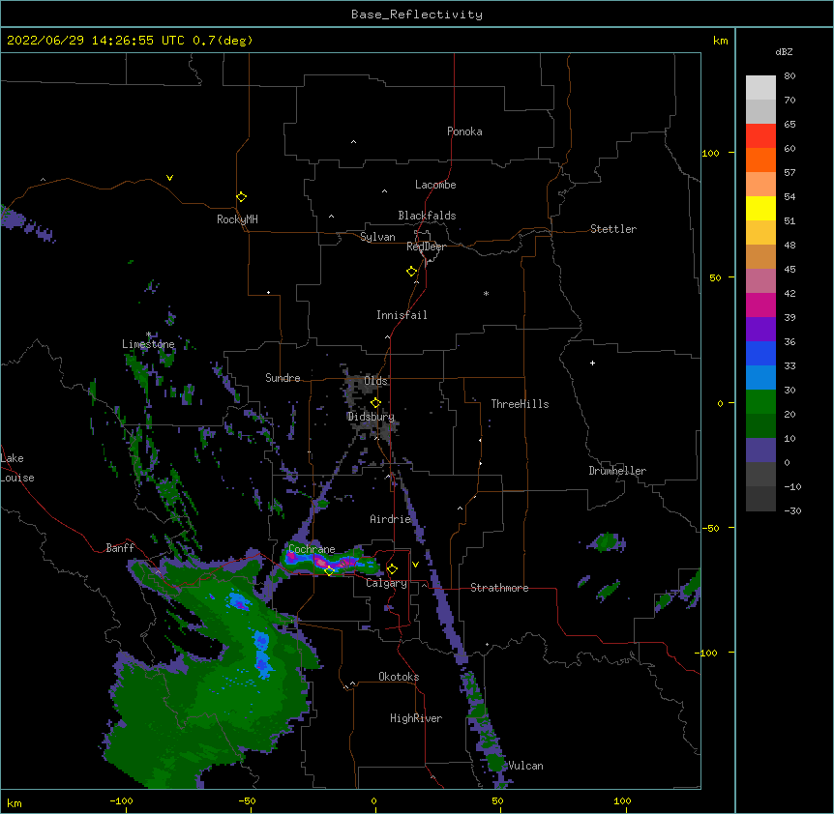Click the RedDeer city label
Image resolution: width=834 pixels, height=814 pixels.
426,247
